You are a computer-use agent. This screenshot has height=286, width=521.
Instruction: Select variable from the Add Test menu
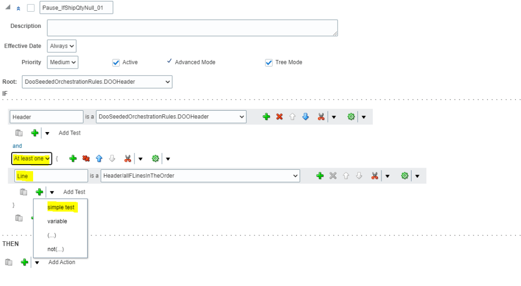pyautogui.click(x=57, y=221)
